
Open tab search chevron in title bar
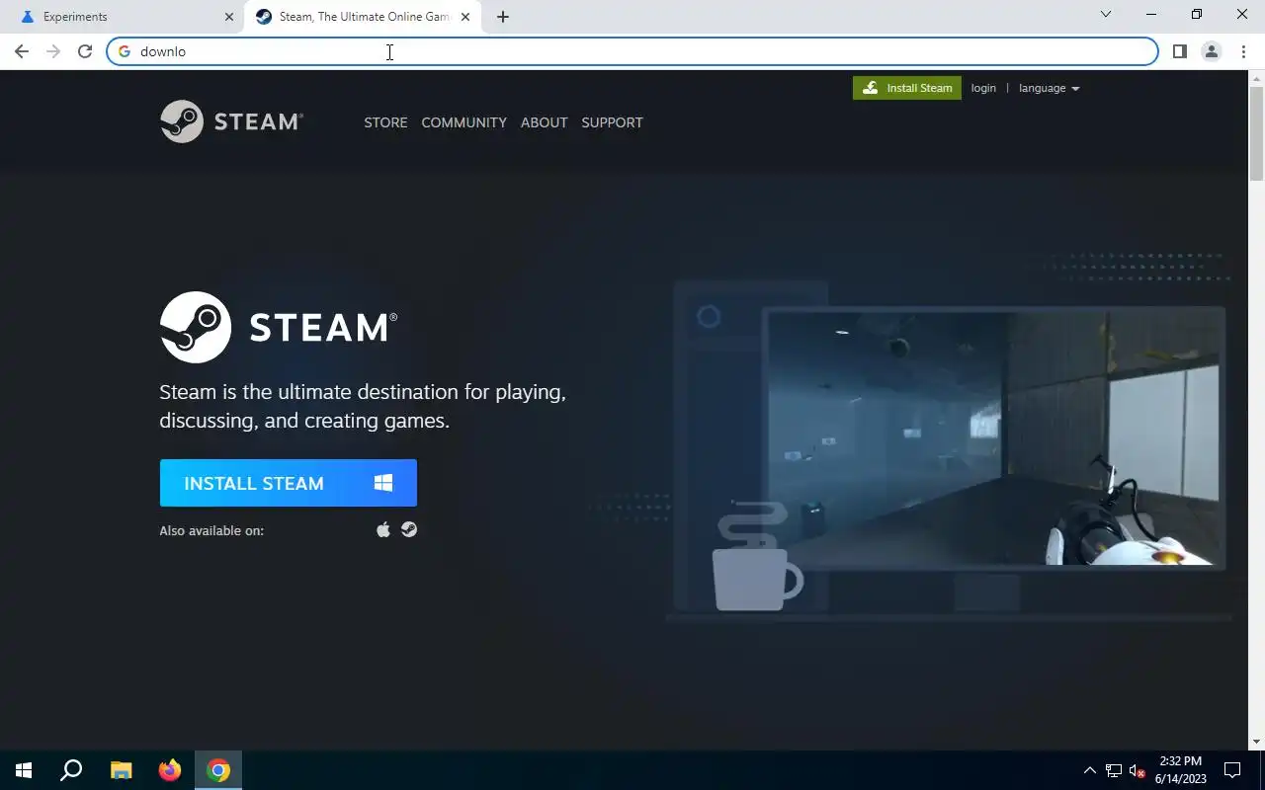click(1106, 14)
